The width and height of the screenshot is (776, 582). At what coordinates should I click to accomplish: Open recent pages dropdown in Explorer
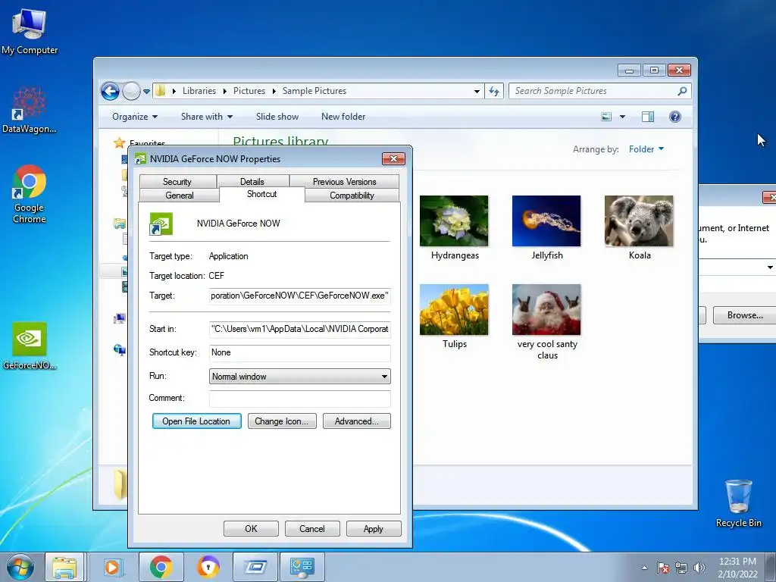coord(146,92)
